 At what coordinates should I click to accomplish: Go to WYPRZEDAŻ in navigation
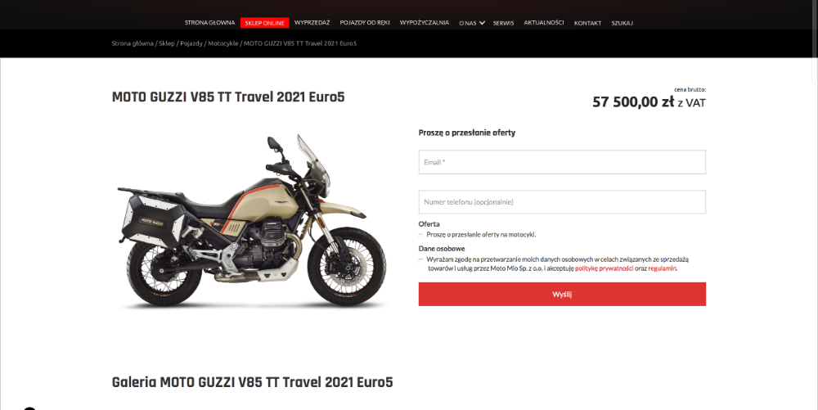[312, 23]
